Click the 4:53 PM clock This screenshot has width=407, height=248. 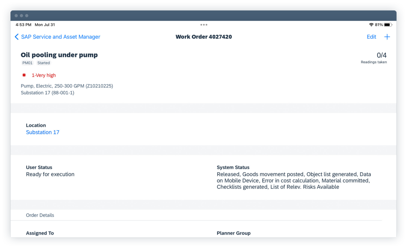click(23, 25)
